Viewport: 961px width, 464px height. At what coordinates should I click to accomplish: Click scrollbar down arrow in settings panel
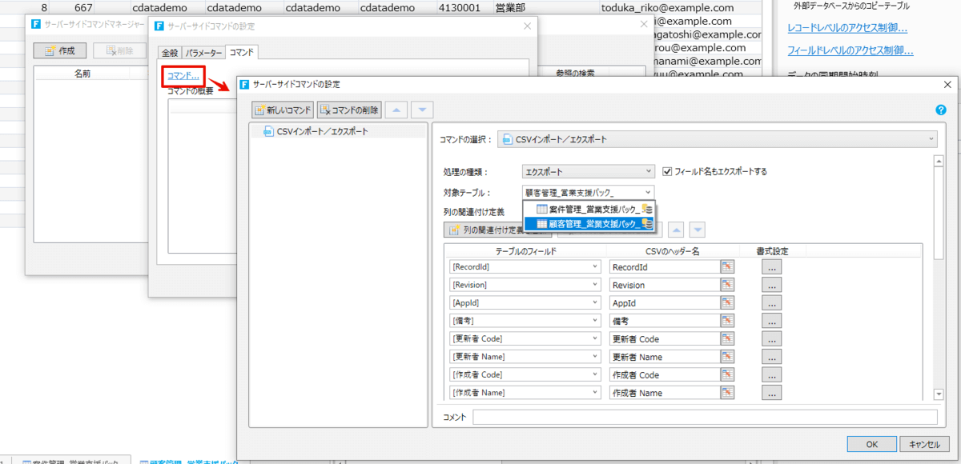938,394
